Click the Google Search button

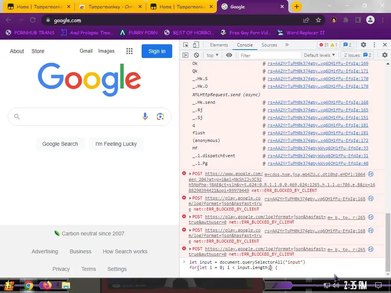point(60,144)
